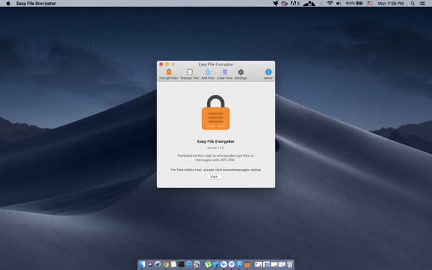The width and height of the screenshot is (432, 270).
Task: Click the bold Easy File Encryptor heading
Action: coord(216,141)
